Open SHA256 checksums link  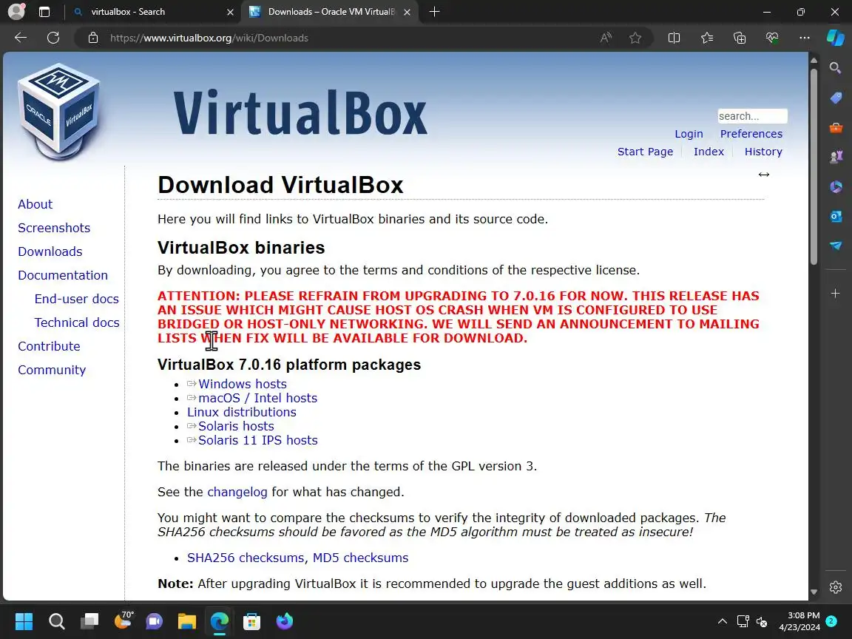point(246,558)
